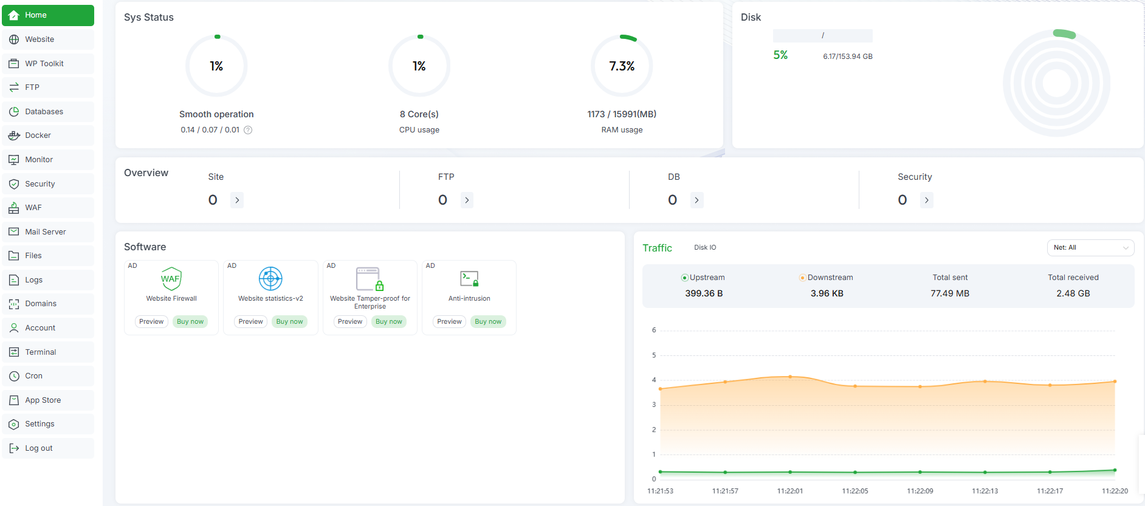Expand the Security overview arrow
The width and height of the screenshot is (1145, 506).
coord(926,200)
